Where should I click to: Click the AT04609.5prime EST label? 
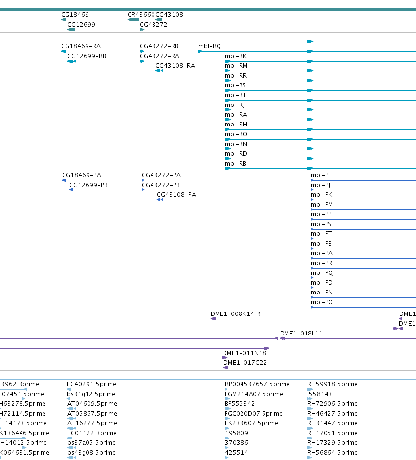[92, 404]
